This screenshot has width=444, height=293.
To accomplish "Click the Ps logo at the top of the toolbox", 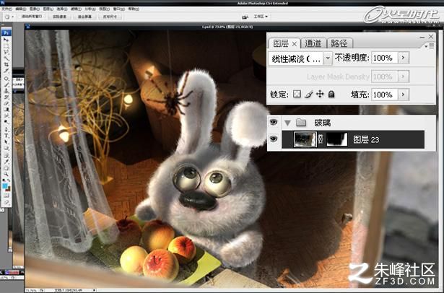I will pos(6,32).
